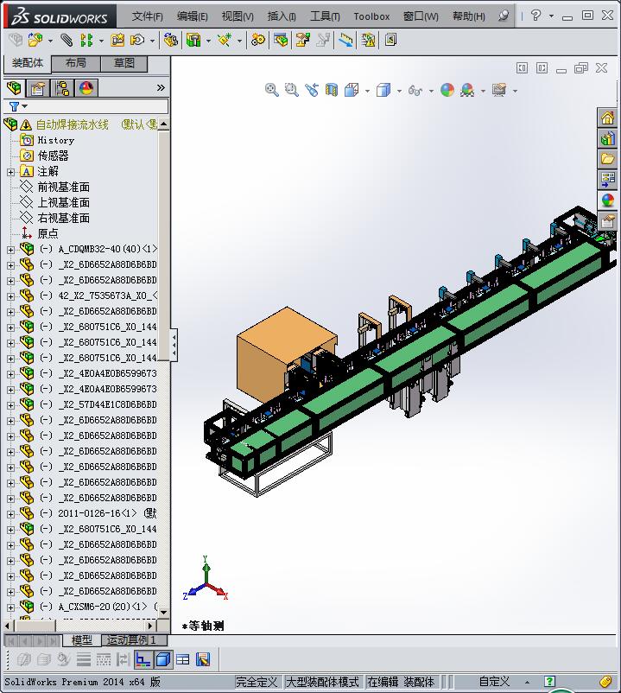
Task: Expand the 2011-0126-16<1> component node
Action: (11, 514)
